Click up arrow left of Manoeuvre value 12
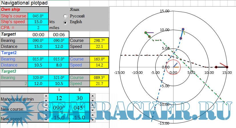Screen dimensions: 236x128 [46, 96]
